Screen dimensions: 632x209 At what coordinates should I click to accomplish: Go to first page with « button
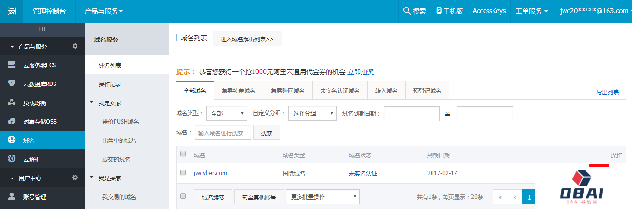click(x=500, y=197)
